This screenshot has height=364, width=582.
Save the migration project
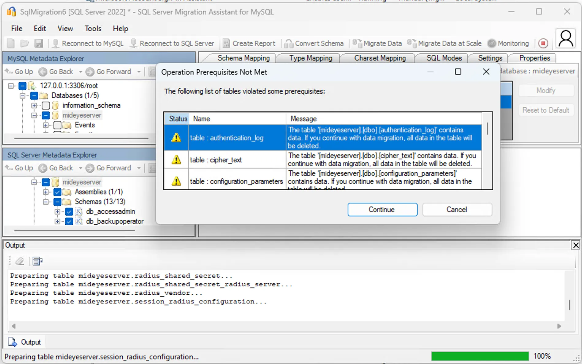39,43
